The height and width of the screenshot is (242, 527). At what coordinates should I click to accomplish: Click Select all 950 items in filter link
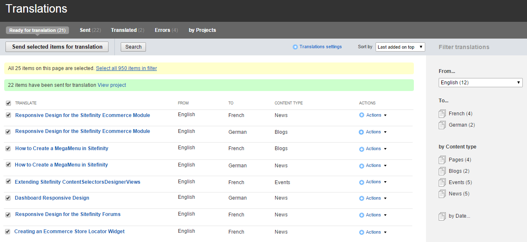126,68
